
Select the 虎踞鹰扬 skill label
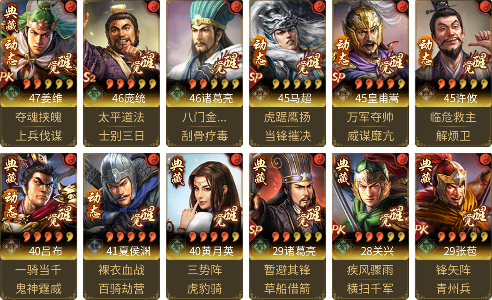pos(287,117)
